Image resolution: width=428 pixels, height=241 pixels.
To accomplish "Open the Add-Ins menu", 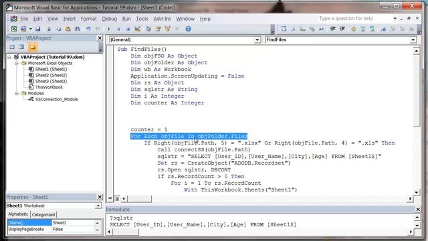I will point(162,19).
